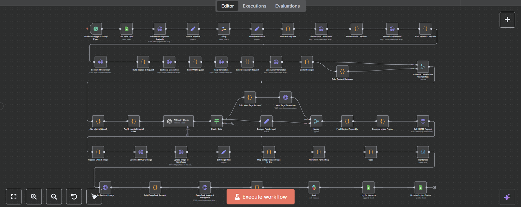Select the Log Performance sheet node
Image resolution: width=521 pixels, height=207 pixels.
(x=368, y=188)
